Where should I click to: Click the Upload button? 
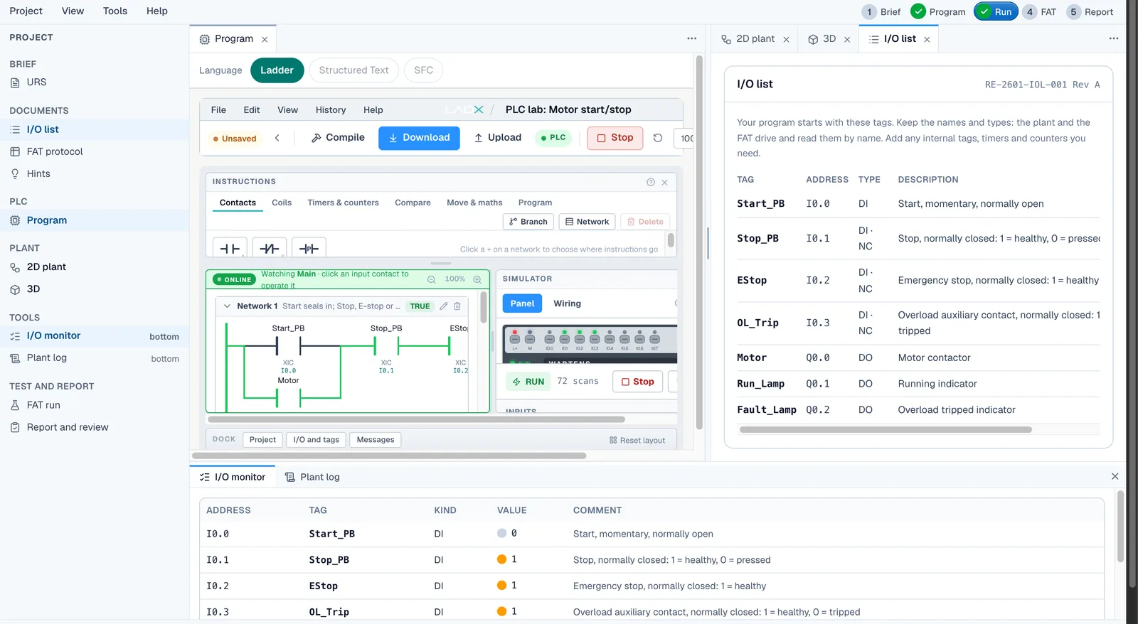point(498,138)
